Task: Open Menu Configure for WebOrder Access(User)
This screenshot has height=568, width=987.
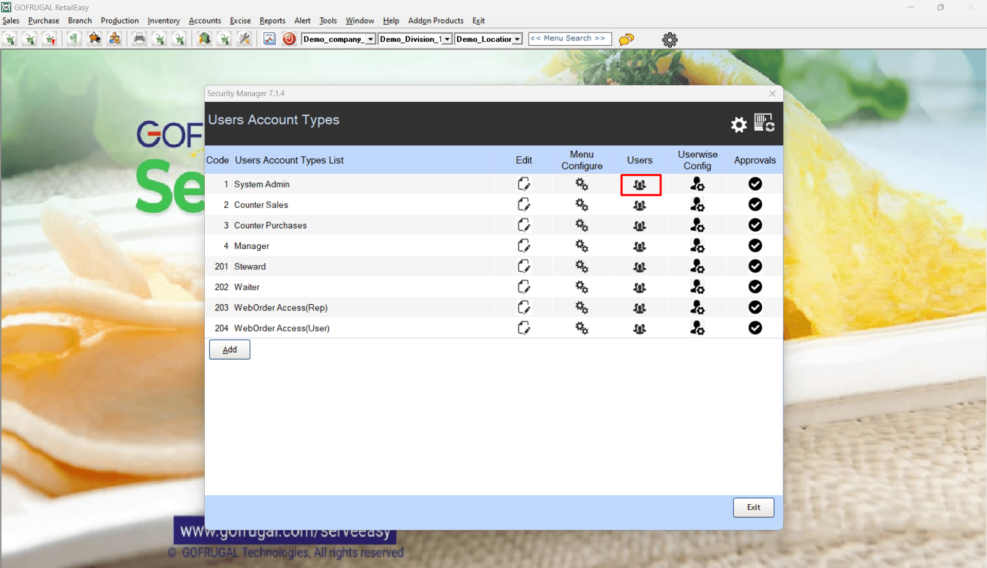Action: tap(582, 328)
